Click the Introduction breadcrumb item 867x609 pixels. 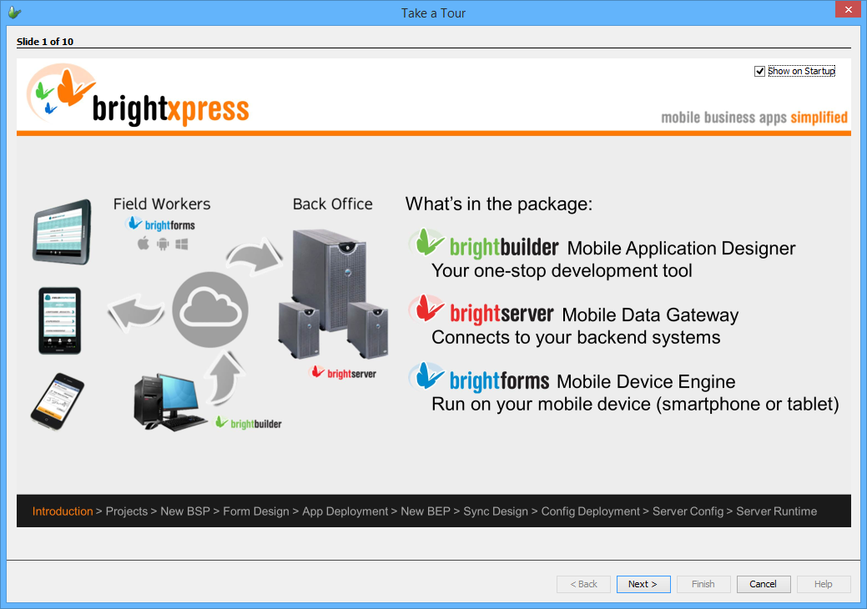[x=63, y=511]
